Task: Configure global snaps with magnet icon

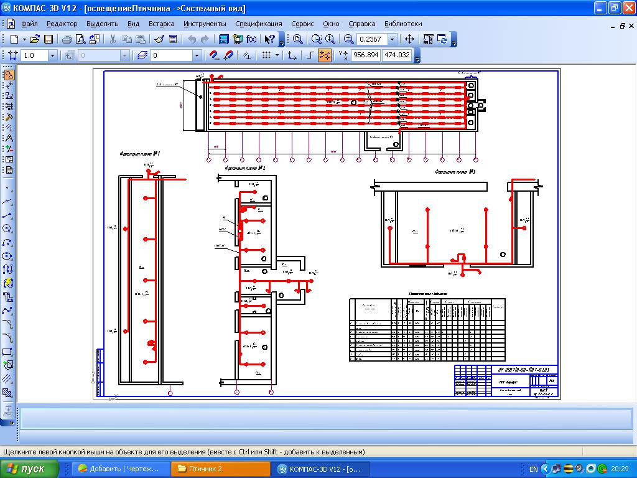Action: coord(214,55)
